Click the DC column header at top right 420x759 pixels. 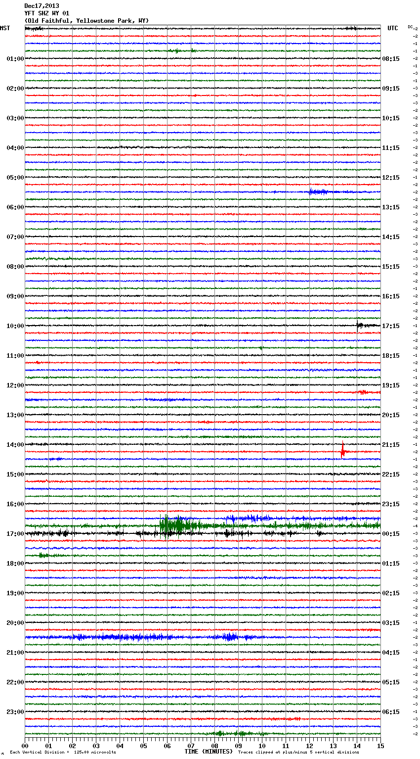click(x=410, y=27)
